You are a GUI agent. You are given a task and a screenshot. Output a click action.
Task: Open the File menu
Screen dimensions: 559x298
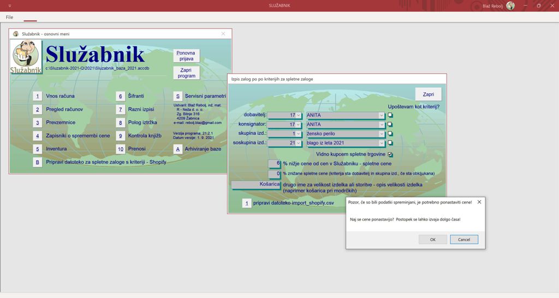(x=10, y=17)
